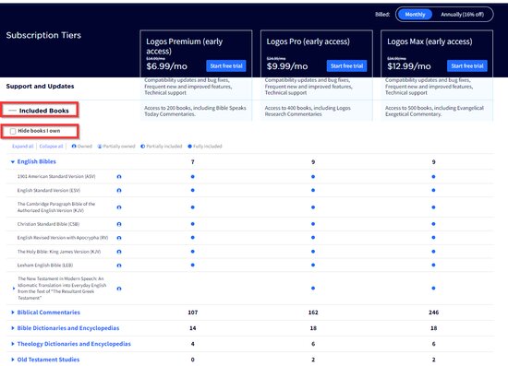The width and height of the screenshot is (508, 366).
Task: Click owned icon for 1901 American Standard Version
Action: tap(119, 176)
